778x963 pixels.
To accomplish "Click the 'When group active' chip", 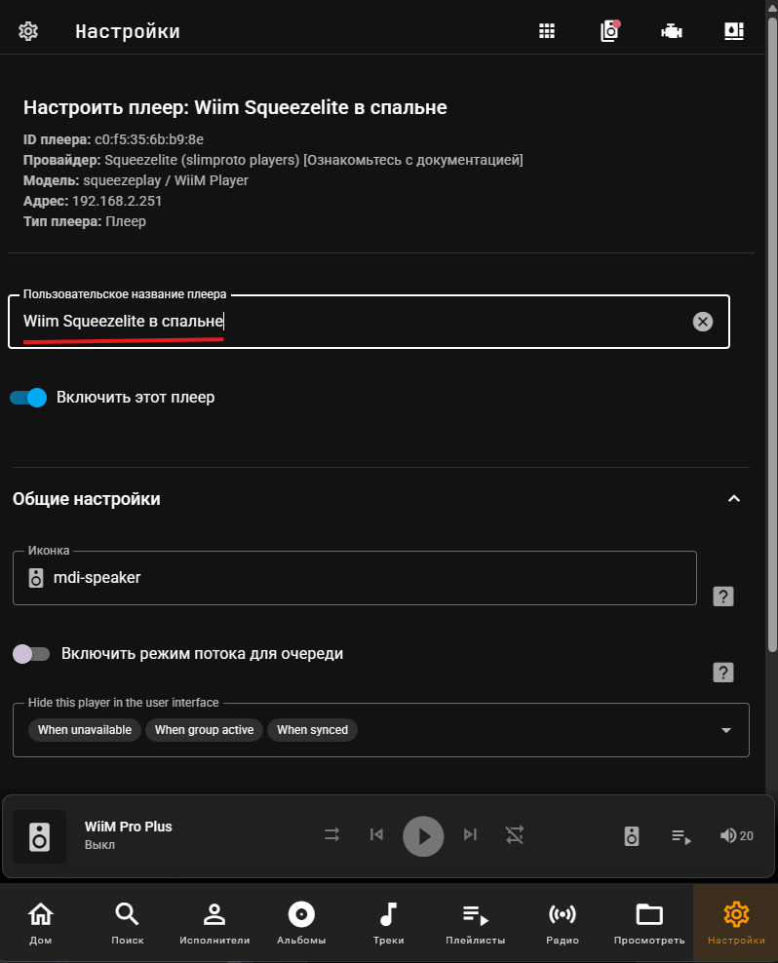I will (x=204, y=730).
